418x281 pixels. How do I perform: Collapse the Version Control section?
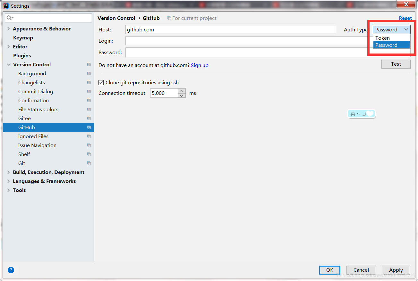[x=8, y=65]
